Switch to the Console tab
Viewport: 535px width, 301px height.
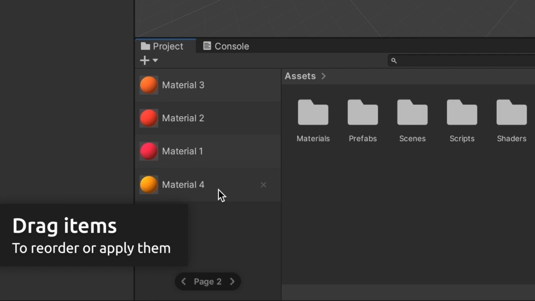tap(226, 46)
